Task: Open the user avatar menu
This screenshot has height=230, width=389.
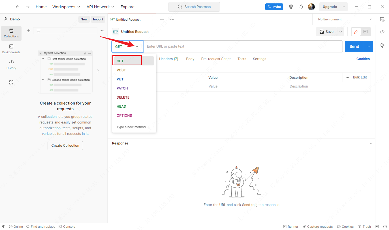Action: pyautogui.click(x=311, y=7)
